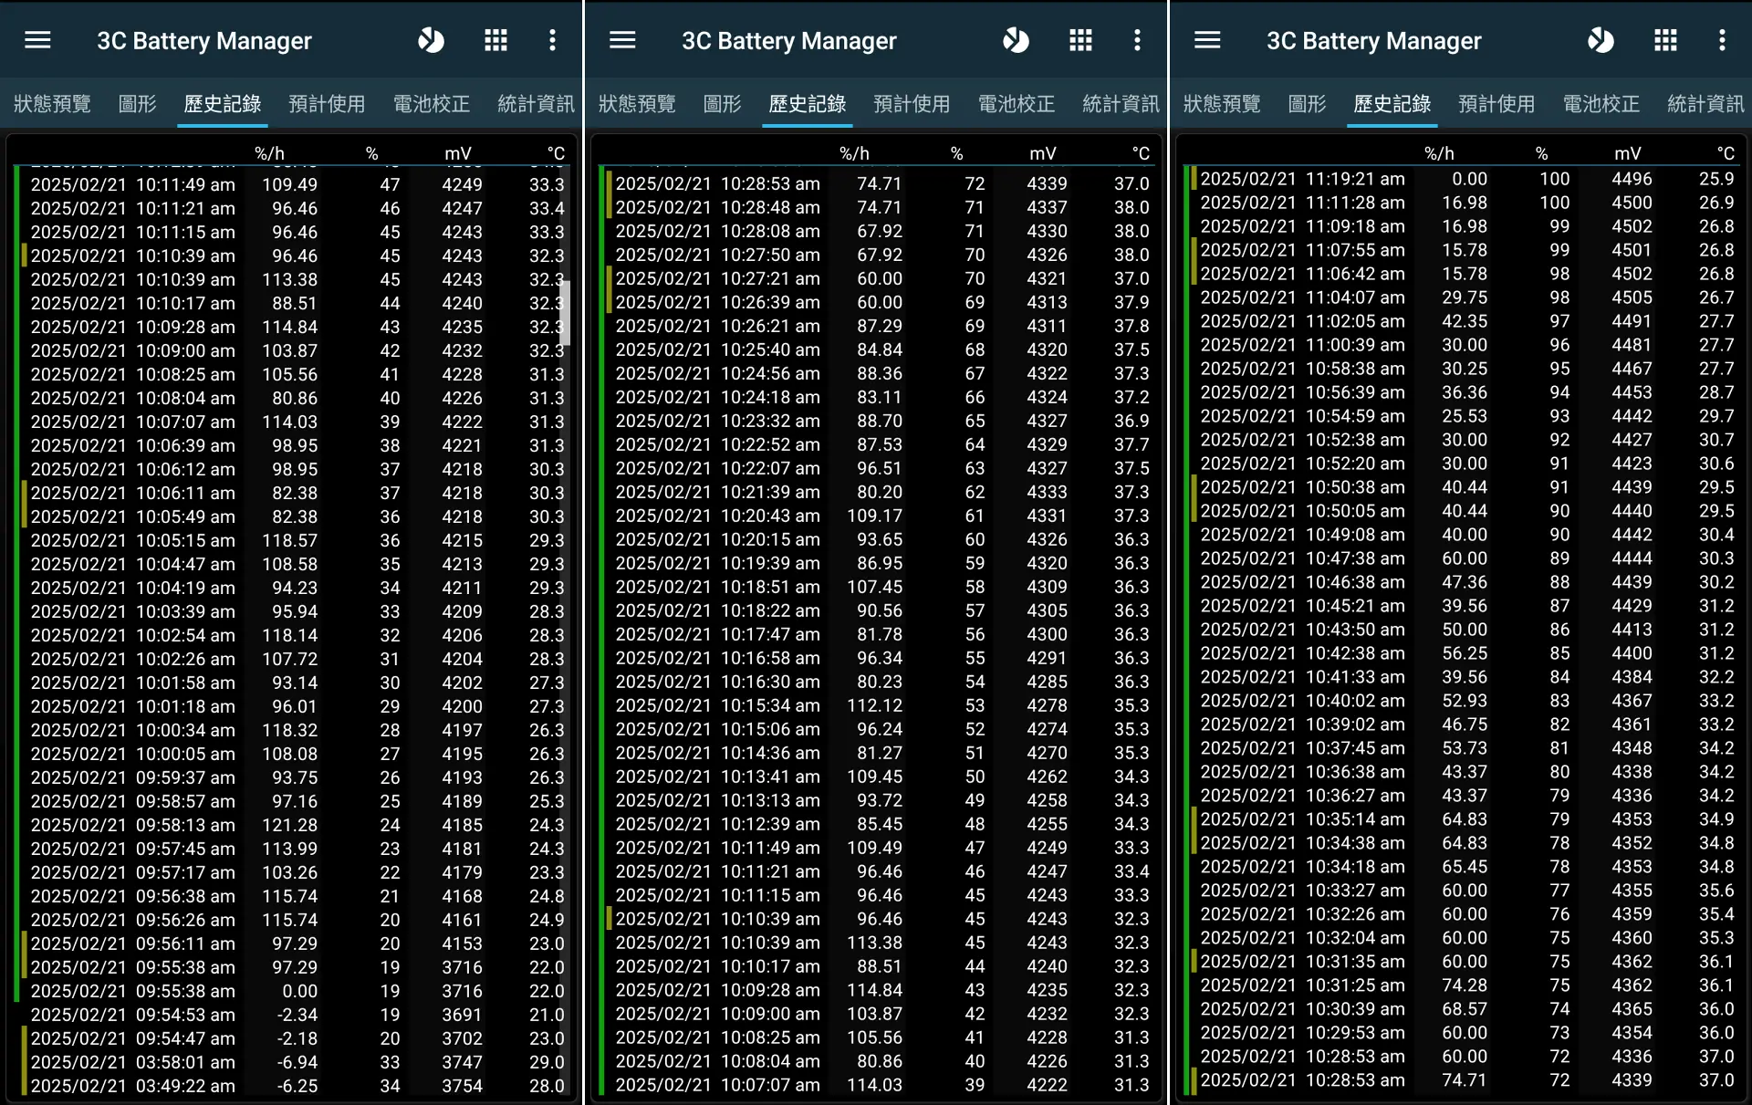Viewport: 1752px width, 1105px height.
Task: Open 預計使用 tab in middle panel
Action: tap(912, 104)
